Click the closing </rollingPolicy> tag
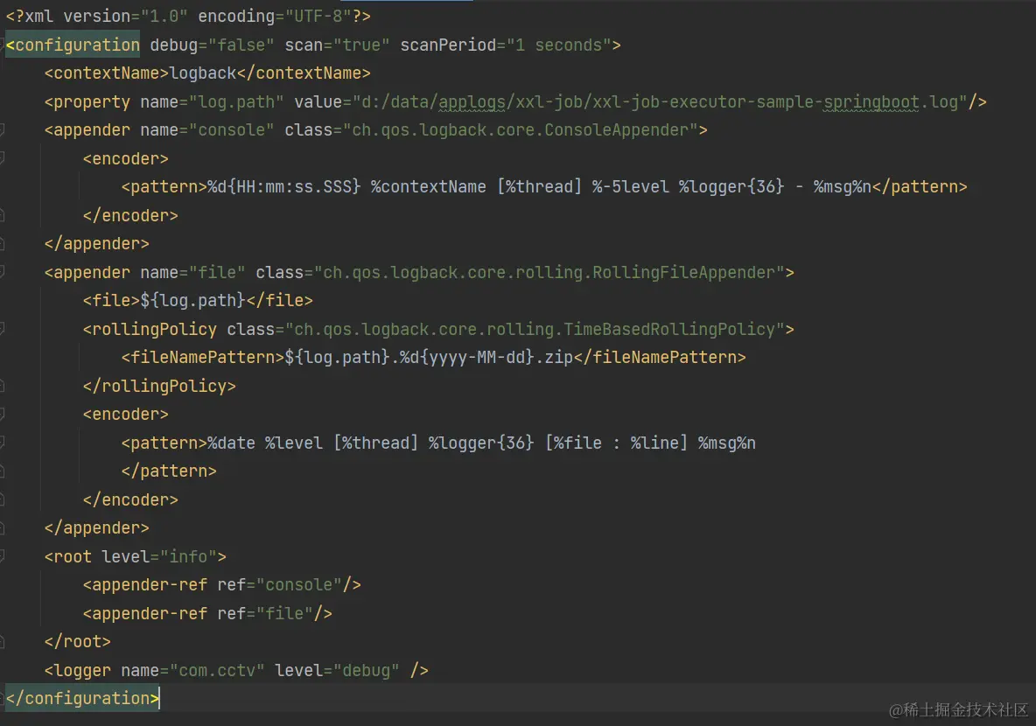Viewport: 1036px width, 726px height. point(159,386)
